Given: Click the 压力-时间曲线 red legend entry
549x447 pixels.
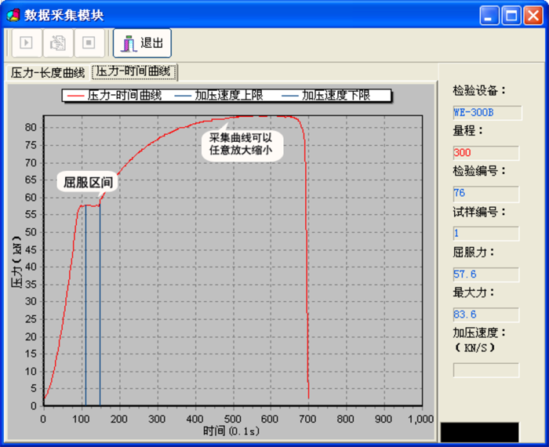Looking at the screenshot, I should tap(115, 95).
